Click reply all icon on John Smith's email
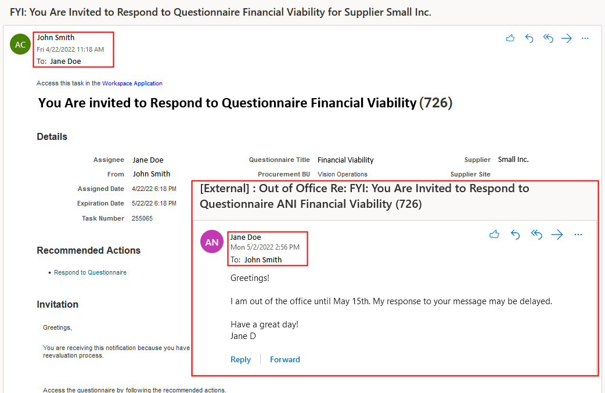This screenshot has width=605, height=393. point(548,38)
